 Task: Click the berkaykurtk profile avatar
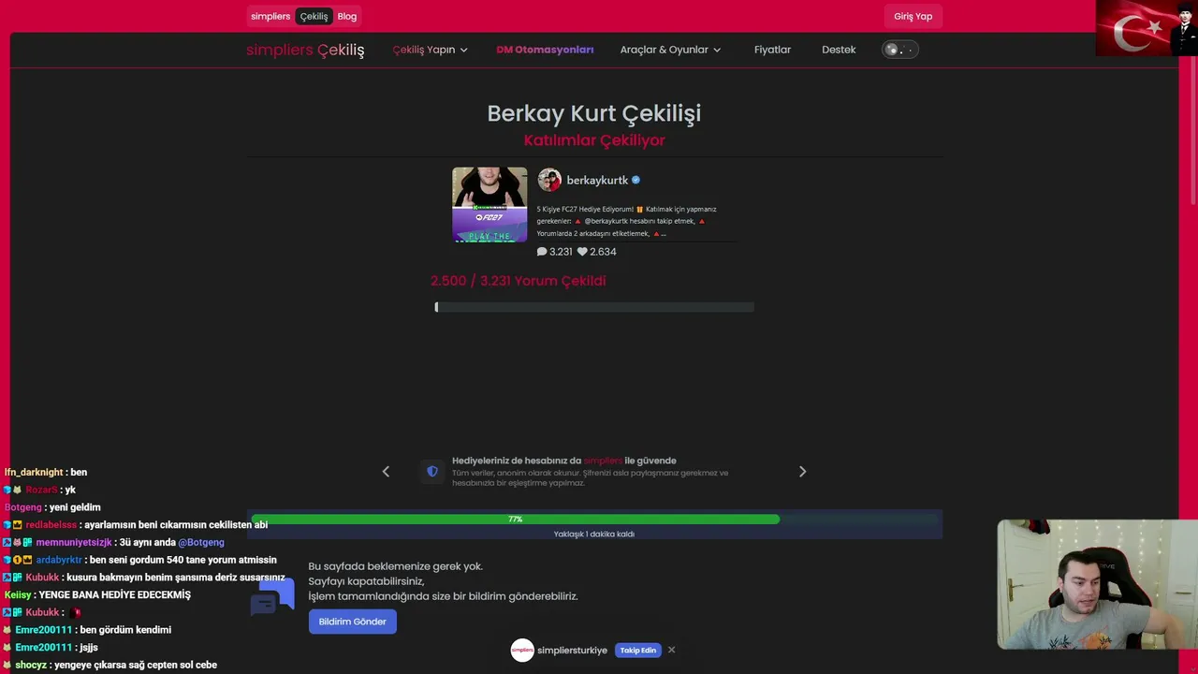point(549,180)
